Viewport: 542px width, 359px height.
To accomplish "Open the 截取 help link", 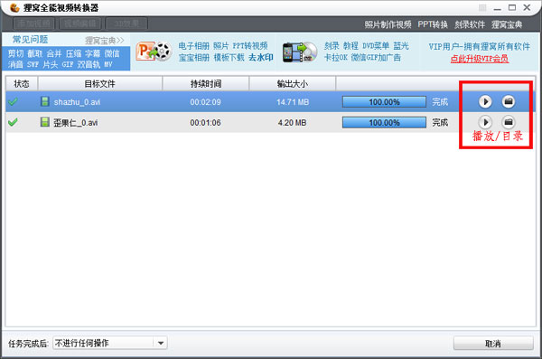I will click(x=34, y=53).
